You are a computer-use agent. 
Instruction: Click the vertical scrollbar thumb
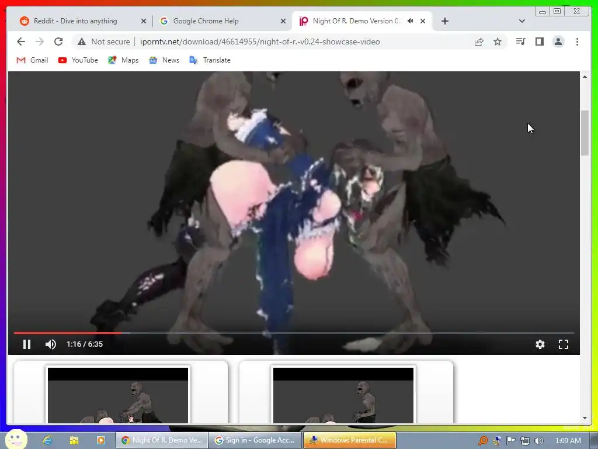point(585,133)
